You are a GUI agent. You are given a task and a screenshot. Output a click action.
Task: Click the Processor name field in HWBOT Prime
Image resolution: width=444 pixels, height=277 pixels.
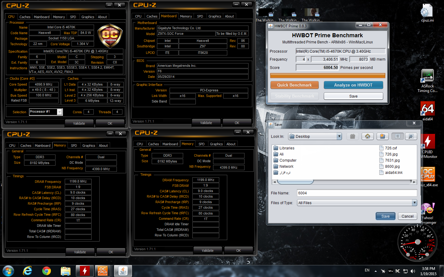point(340,51)
